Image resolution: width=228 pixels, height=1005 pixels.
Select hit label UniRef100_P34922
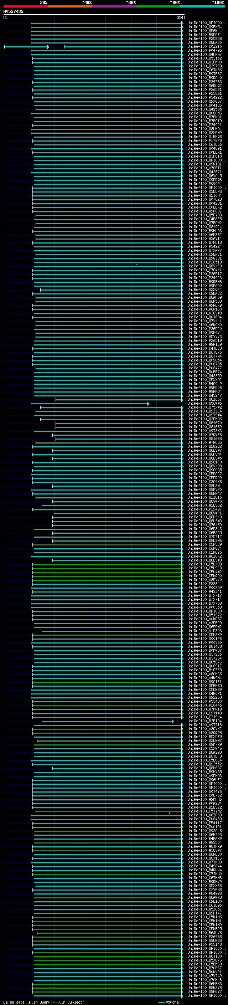204,98
